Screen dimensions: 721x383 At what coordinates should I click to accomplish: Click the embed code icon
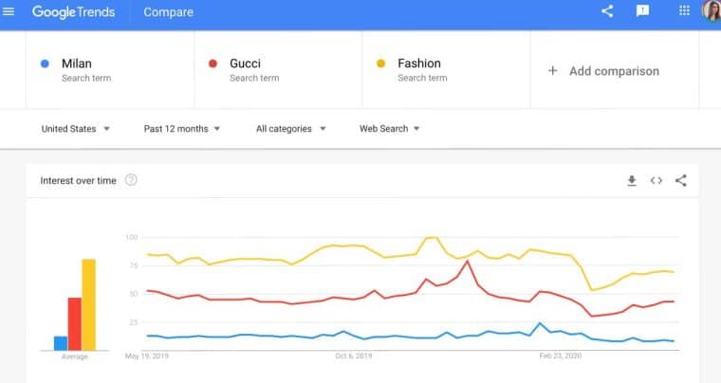pyautogui.click(x=656, y=180)
